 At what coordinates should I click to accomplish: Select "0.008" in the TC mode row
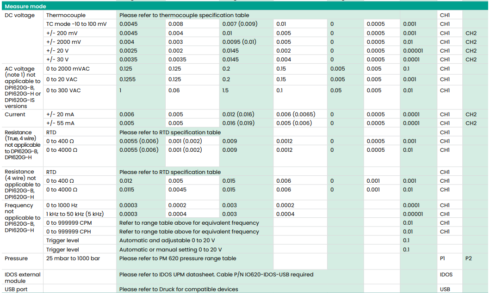pyautogui.click(x=176, y=24)
